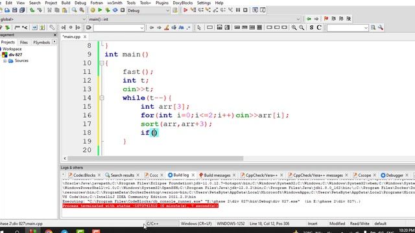Abort the build with the stop icon
Screen dimensions: 415x233
pyautogui.click(x=123, y=10)
